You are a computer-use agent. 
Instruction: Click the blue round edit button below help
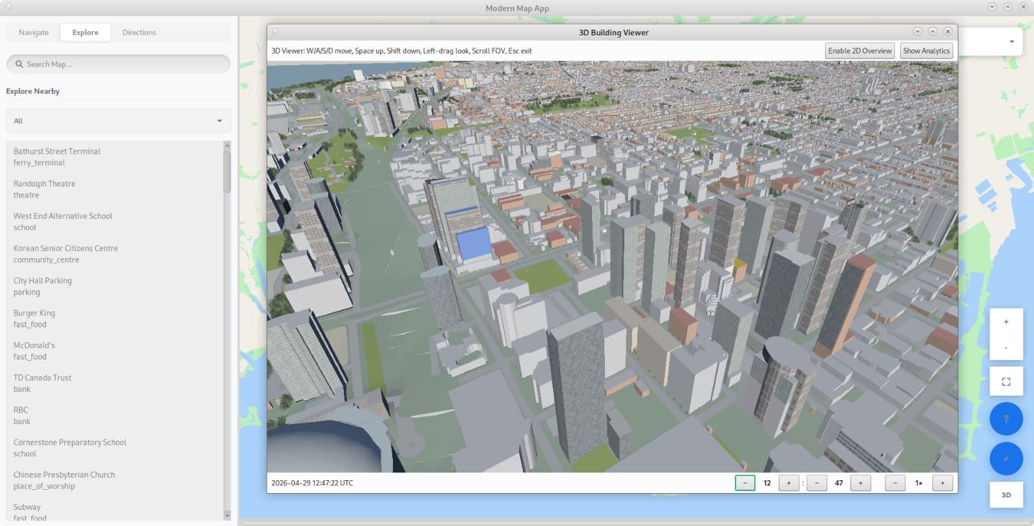pos(1006,459)
